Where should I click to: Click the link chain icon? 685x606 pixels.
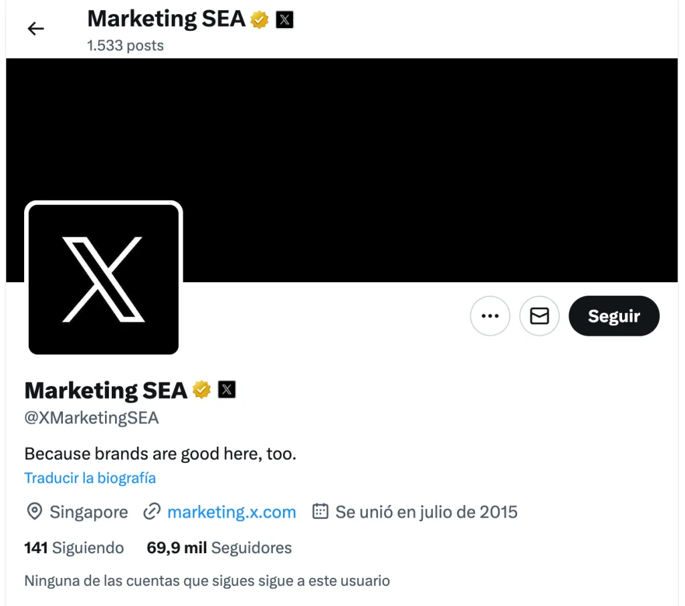tap(152, 511)
